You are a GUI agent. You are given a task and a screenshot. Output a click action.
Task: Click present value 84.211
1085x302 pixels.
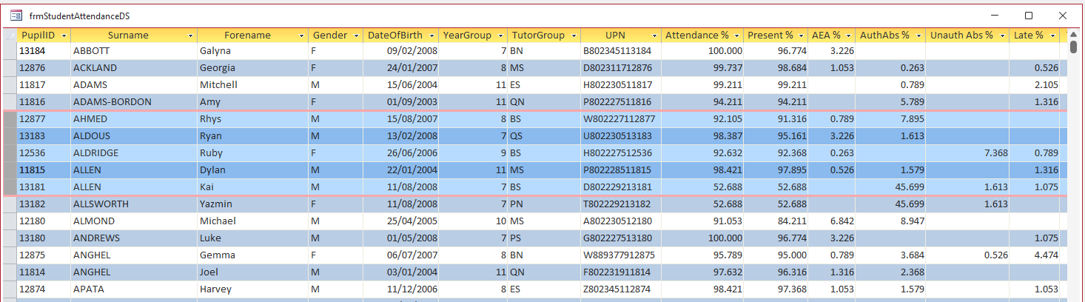775,221
